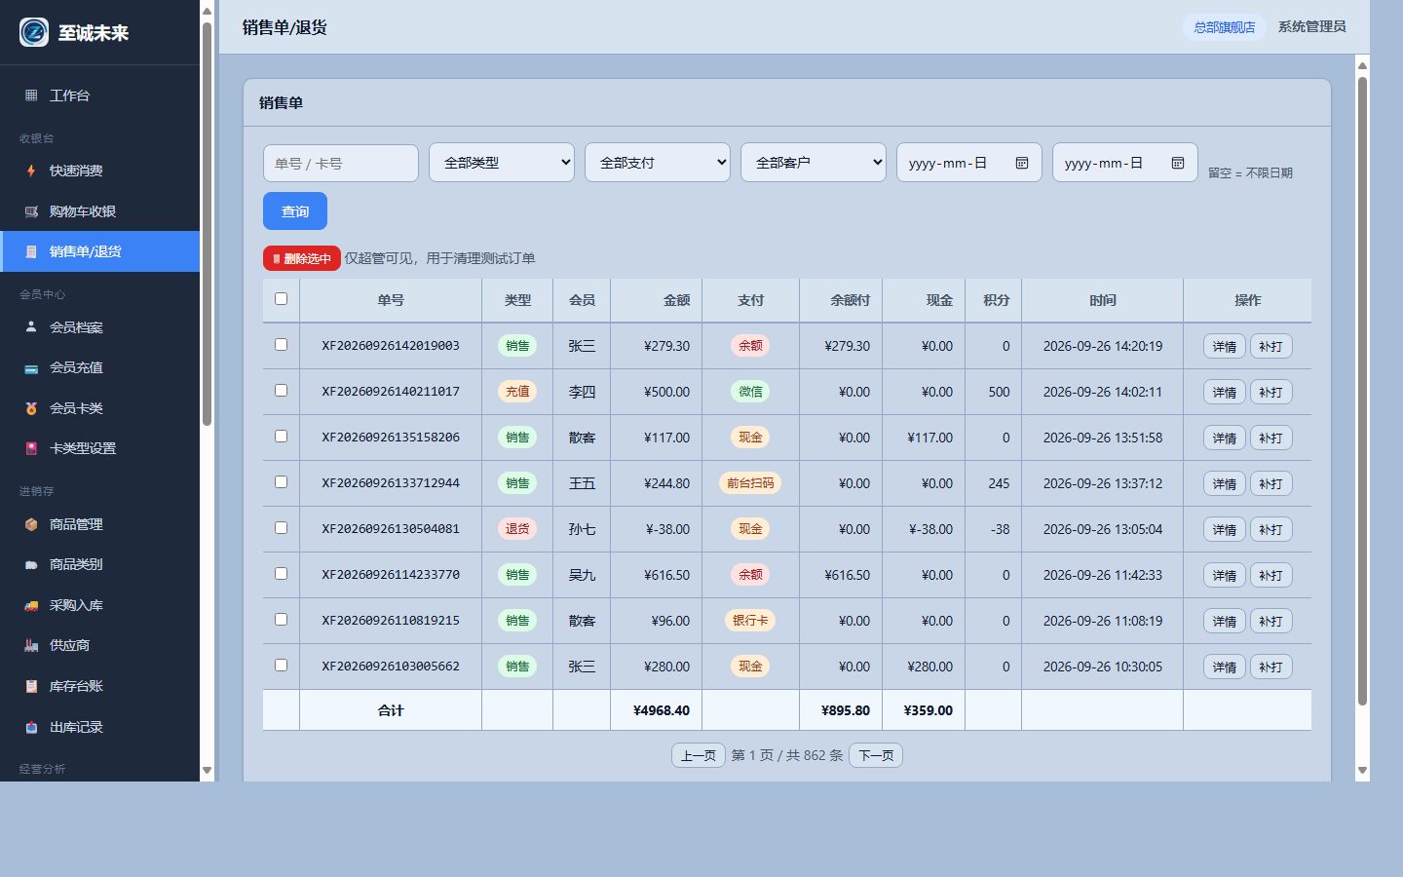Click the 时间 column header
The width and height of the screenshot is (1403, 877).
pyautogui.click(x=1102, y=300)
